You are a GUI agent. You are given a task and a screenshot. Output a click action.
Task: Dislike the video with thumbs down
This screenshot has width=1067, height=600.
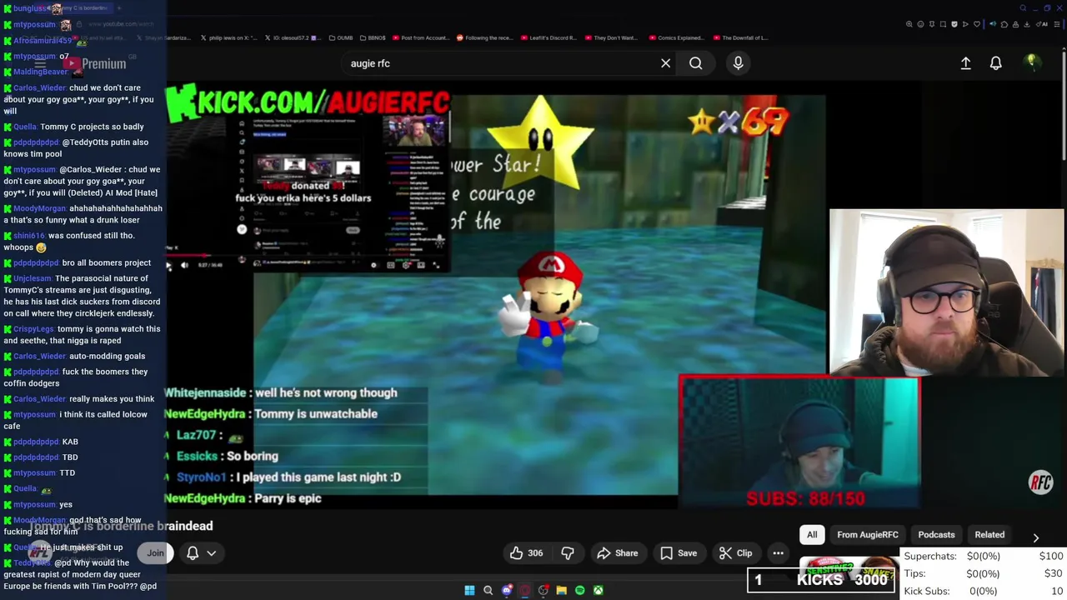(568, 552)
